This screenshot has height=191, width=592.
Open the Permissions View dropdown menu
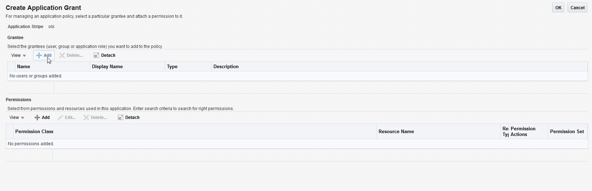pos(17,118)
